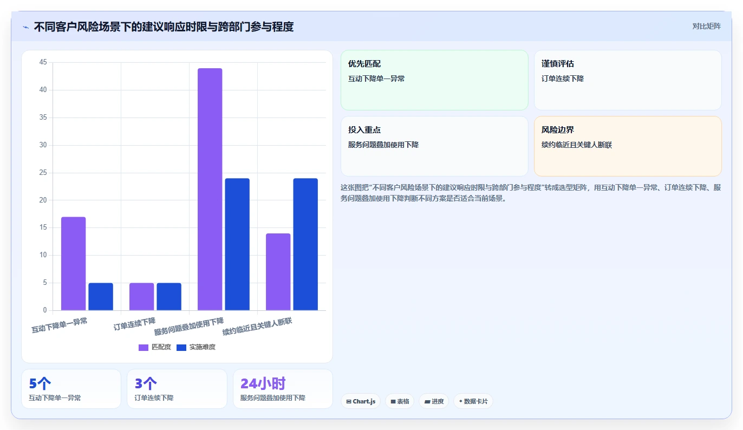Click the purple bar for 订单连续下降

[x=141, y=297]
